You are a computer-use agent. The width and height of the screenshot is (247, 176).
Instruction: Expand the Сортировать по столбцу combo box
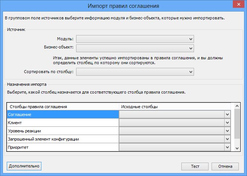tap(135, 72)
